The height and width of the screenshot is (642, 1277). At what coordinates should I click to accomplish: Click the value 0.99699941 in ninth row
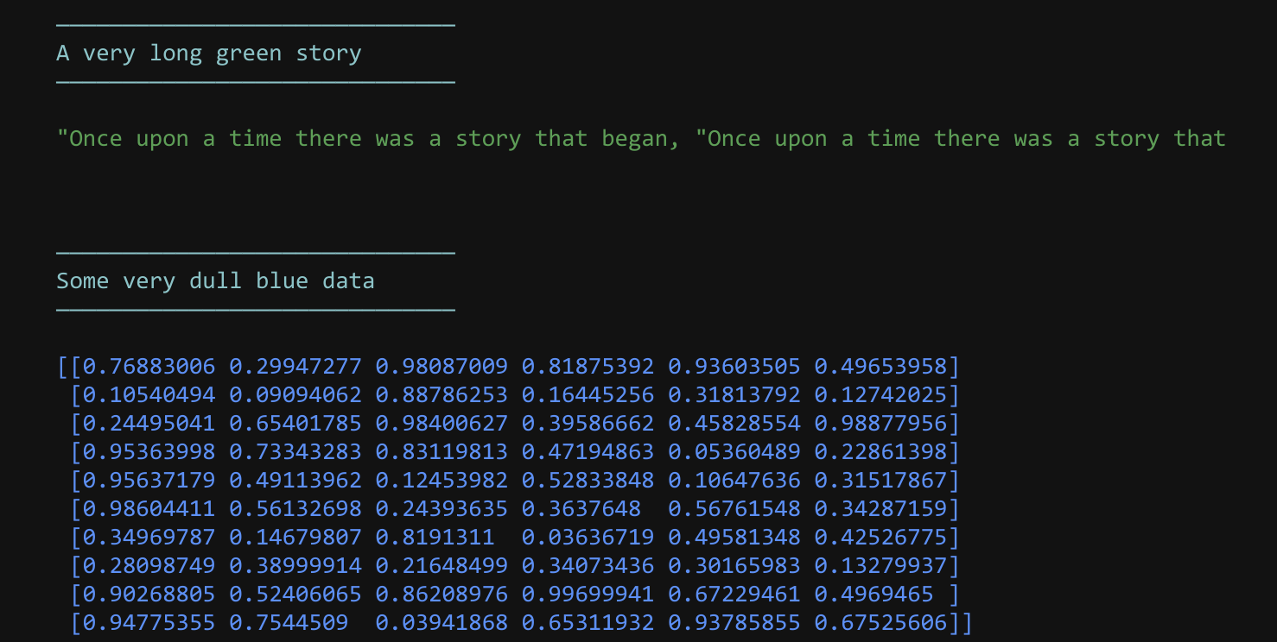[x=588, y=595]
